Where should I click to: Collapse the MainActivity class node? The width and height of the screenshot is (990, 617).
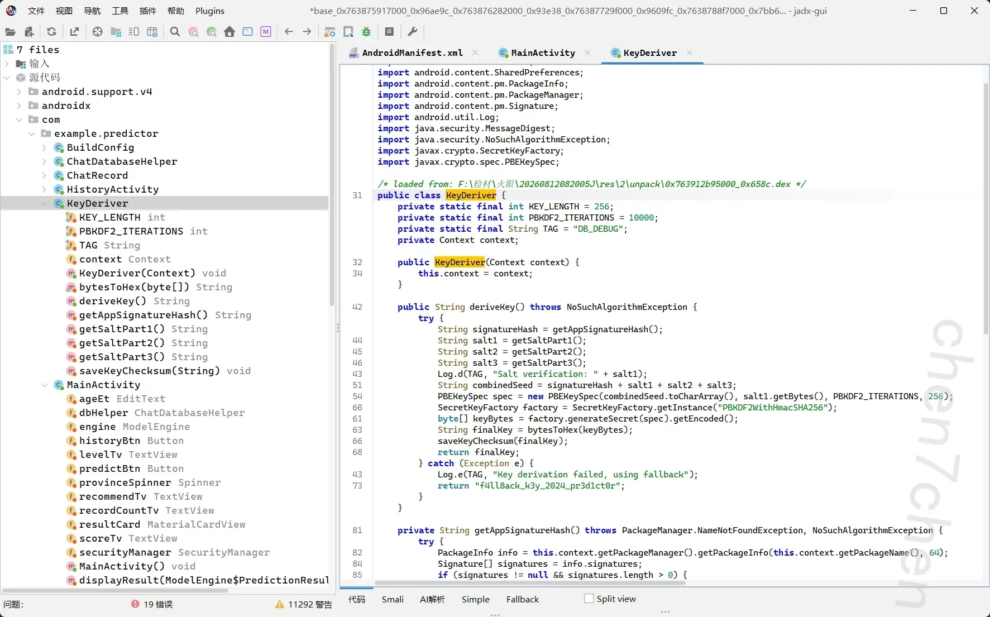pyautogui.click(x=45, y=385)
